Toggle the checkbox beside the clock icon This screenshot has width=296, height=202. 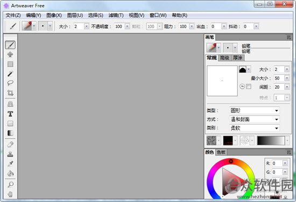pos(249,86)
